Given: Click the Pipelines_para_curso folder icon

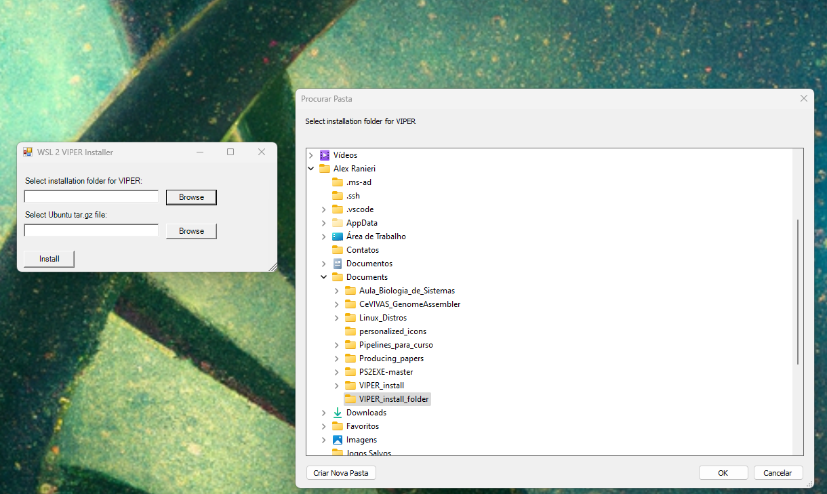Looking at the screenshot, I should coord(350,345).
